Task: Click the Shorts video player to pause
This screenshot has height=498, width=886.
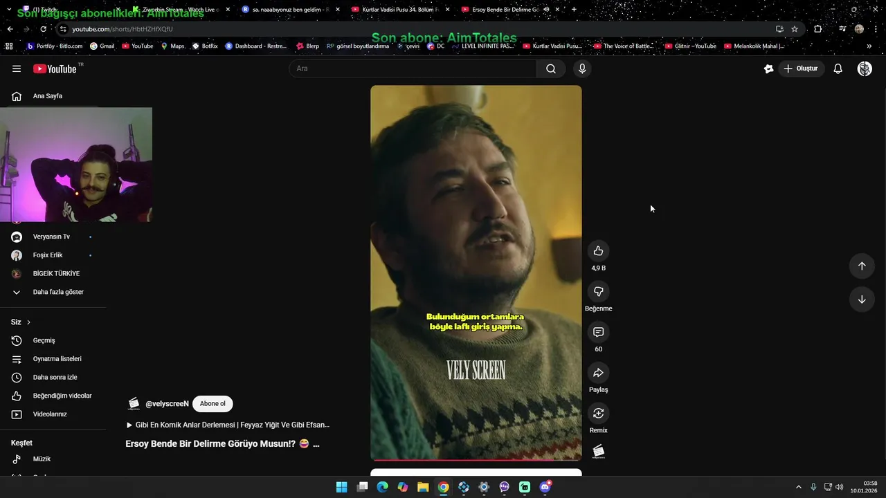Action: (x=476, y=273)
